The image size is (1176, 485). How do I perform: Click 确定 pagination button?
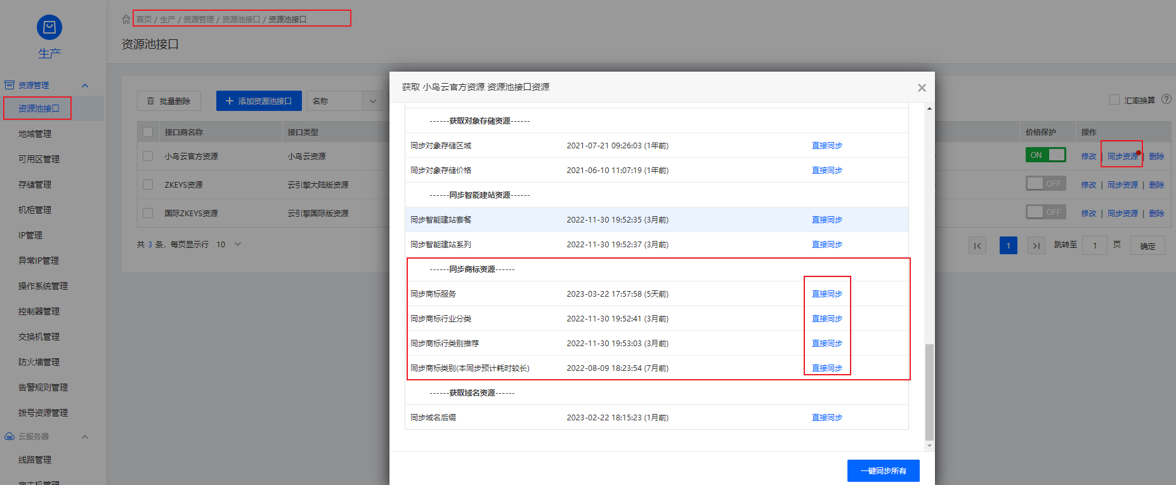pyautogui.click(x=1147, y=245)
